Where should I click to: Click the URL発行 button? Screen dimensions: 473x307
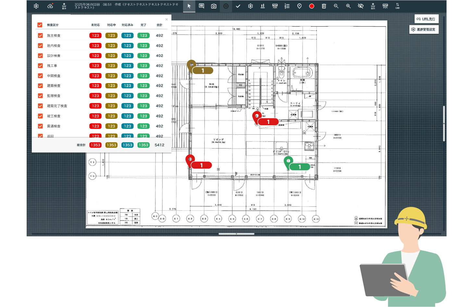click(426, 19)
